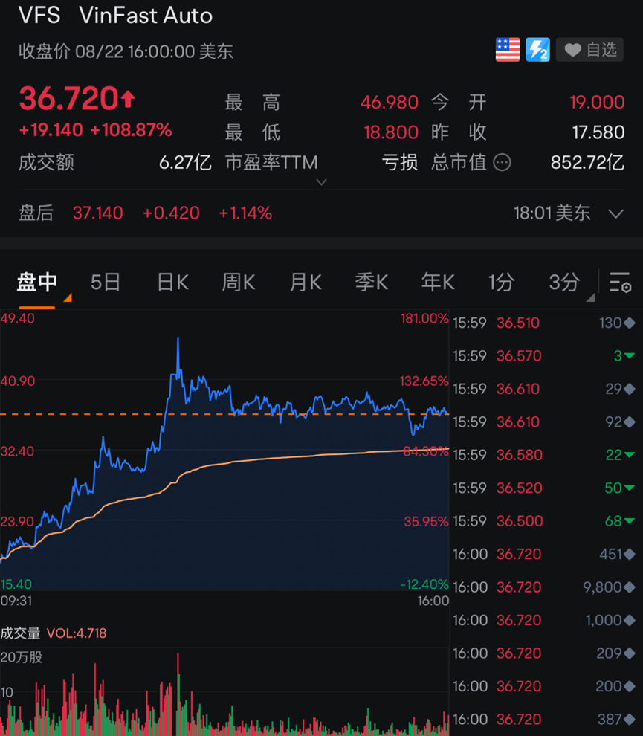Tap the 181.00% chart axis label
The width and height of the screenshot is (643, 736).
[x=424, y=318]
